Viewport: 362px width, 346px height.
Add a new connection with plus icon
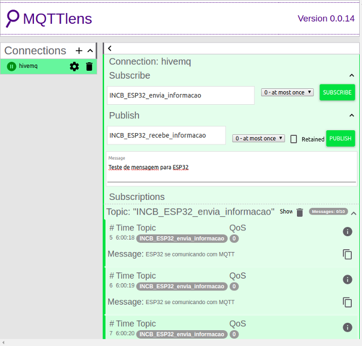(79, 50)
